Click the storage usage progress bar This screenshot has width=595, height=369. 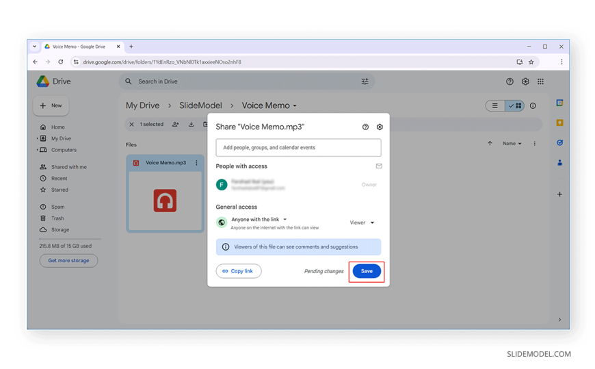pos(70,239)
